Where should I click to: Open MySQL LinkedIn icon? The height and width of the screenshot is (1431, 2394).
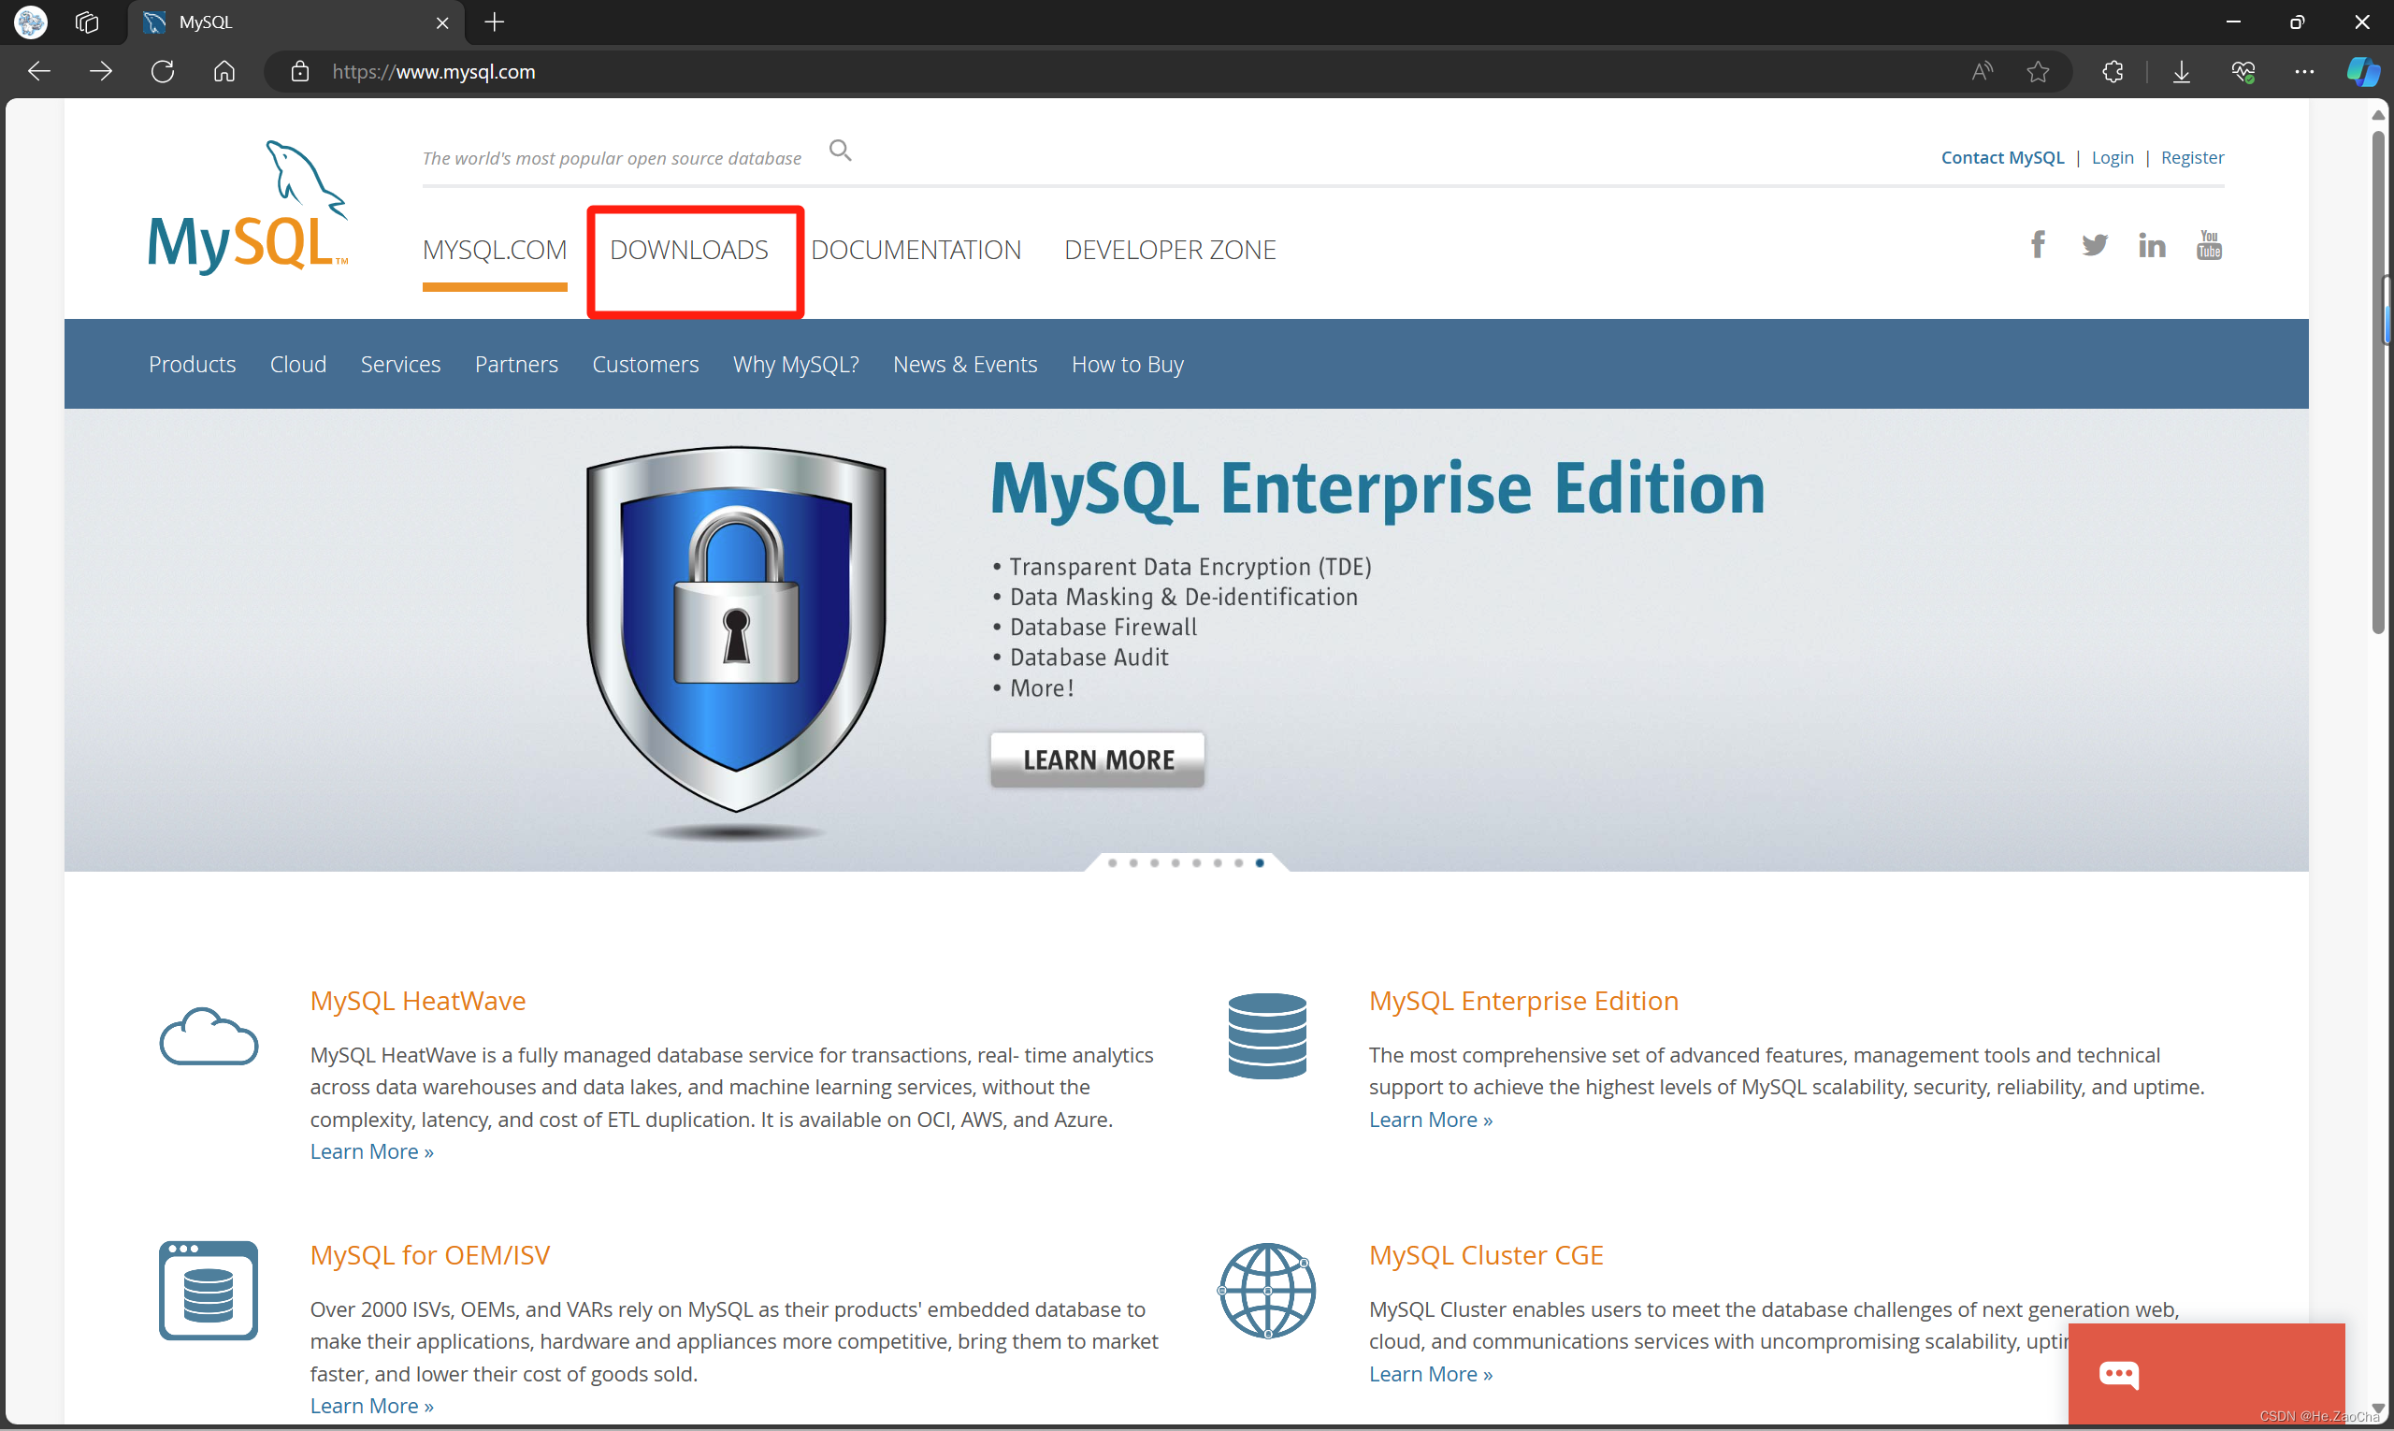click(x=2151, y=245)
